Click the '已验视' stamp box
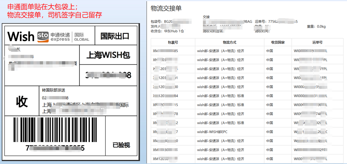This screenshot has width=347, height=164. 121,136
